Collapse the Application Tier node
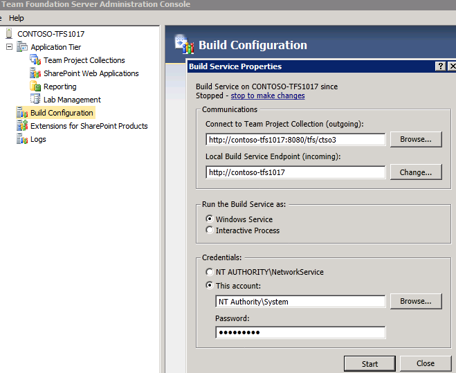456x373 pixels. 9,46
